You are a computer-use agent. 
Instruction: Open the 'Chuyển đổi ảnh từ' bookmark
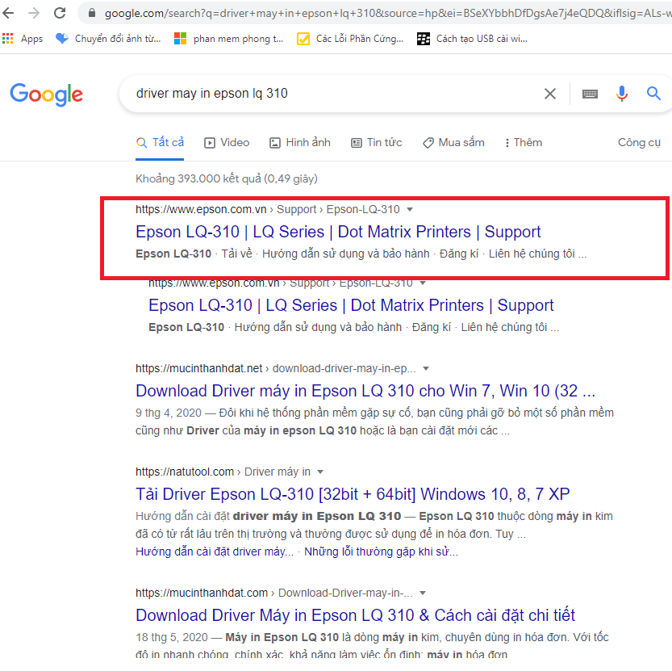108,39
